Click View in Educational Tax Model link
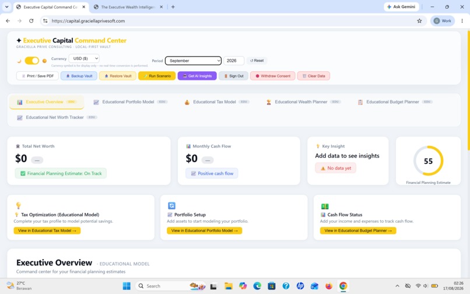The width and height of the screenshot is (470, 294). tap(47, 230)
